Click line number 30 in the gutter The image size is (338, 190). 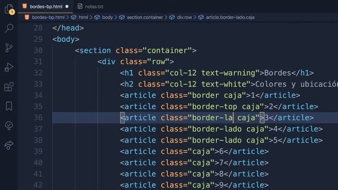pyautogui.click(x=38, y=51)
